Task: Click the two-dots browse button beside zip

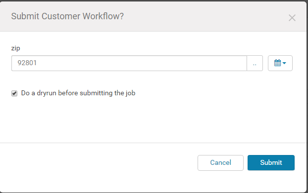Action: pyautogui.click(x=255, y=63)
